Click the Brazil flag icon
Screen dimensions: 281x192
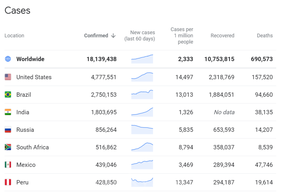[8, 95]
